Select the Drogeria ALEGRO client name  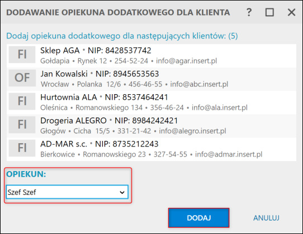(x=73, y=121)
